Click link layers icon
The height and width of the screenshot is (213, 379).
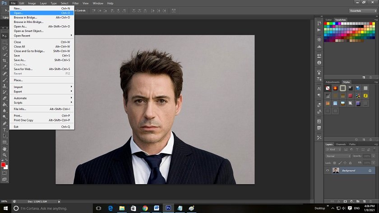pyautogui.click(x=332, y=201)
